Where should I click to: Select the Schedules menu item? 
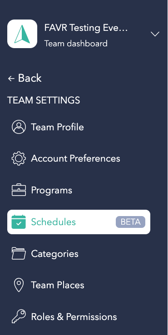click(x=79, y=222)
